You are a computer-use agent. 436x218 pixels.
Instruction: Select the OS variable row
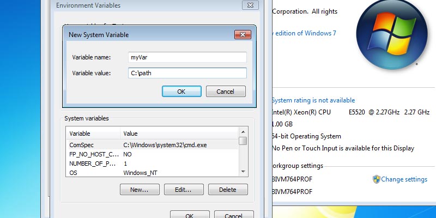tap(153, 173)
